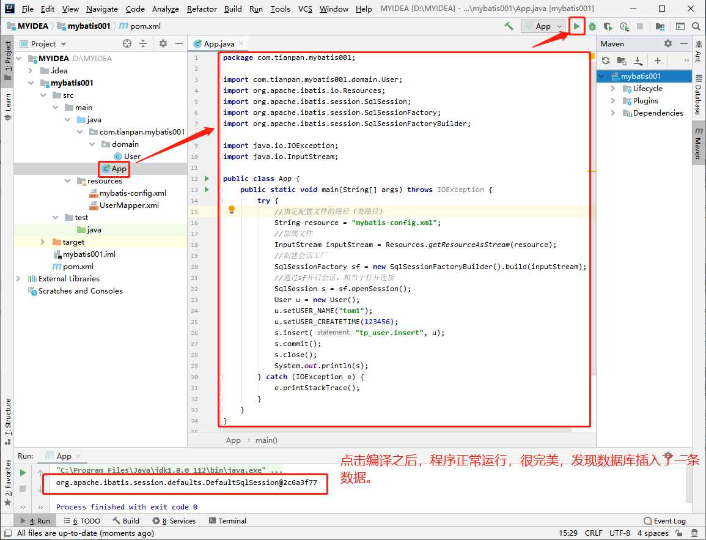Image resolution: width=706 pixels, height=540 pixels.
Task: Open the App run configuration dropdown
Action: 543,26
